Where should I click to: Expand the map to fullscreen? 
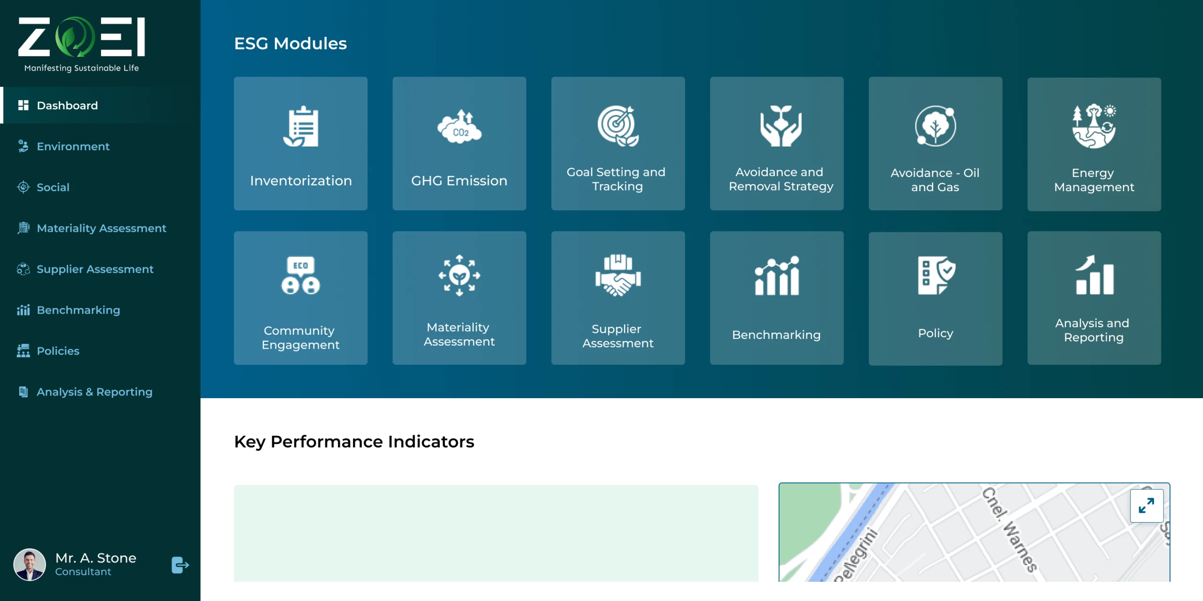pyautogui.click(x=1146, y=506)
